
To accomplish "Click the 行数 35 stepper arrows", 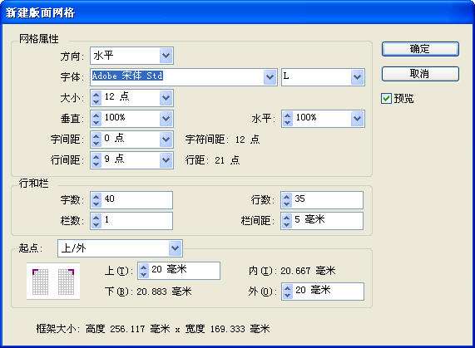I will (286, 200).
